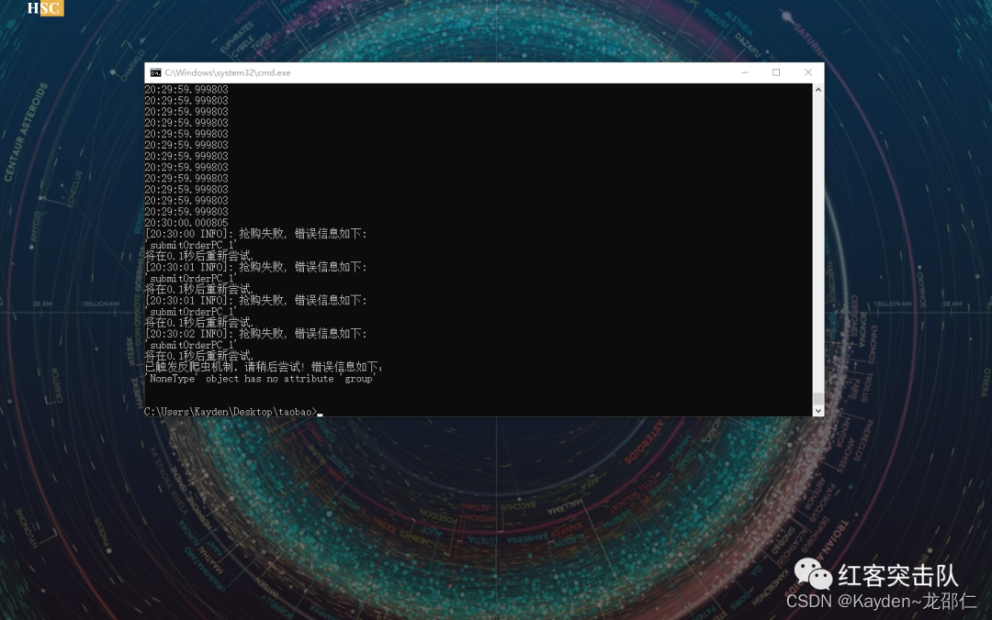This screenshot has width=992, height=620.
Task: Click the C:\Windows\system32\cmd.exe title text
Action: tap(228, 72)
